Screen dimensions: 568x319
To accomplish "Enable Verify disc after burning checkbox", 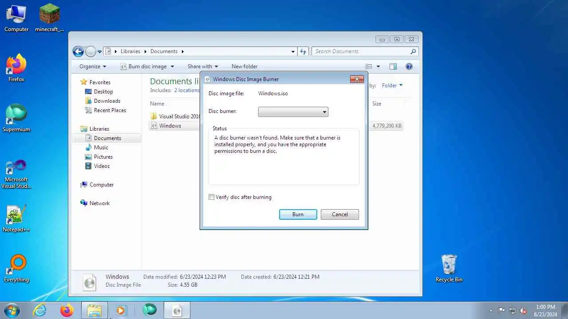I will 212,197.
